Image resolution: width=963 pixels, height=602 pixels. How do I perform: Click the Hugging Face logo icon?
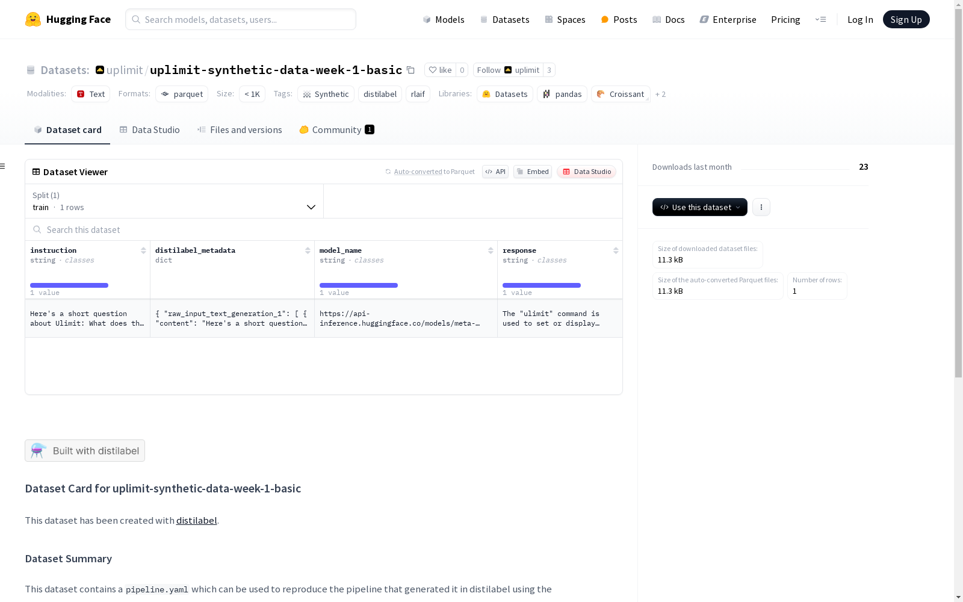33,19
